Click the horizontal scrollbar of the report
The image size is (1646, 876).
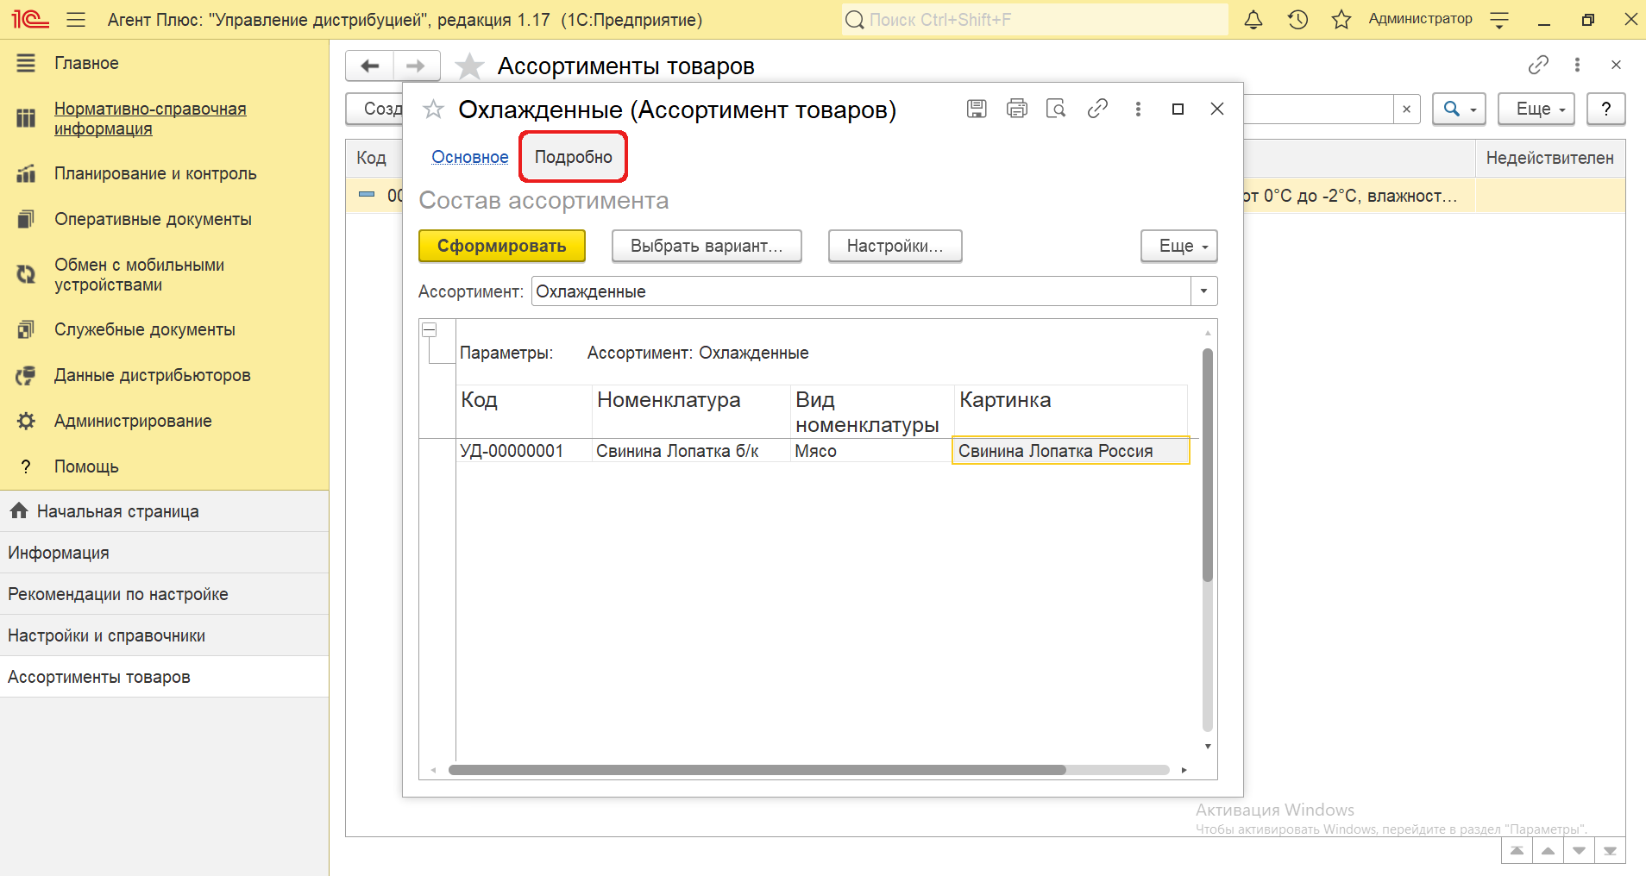point(757,770)
